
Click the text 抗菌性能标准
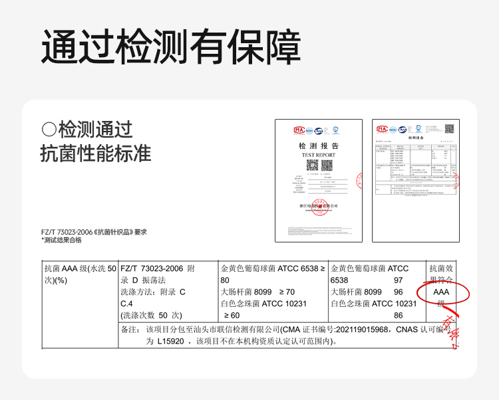coord(96,153)
